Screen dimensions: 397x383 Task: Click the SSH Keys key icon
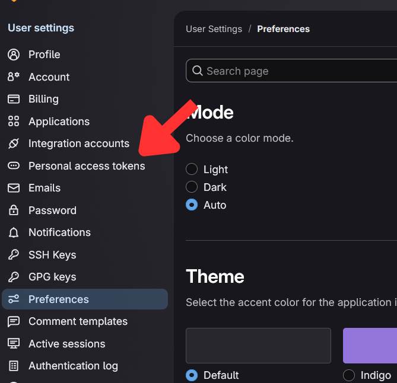[x=14, y=255]
